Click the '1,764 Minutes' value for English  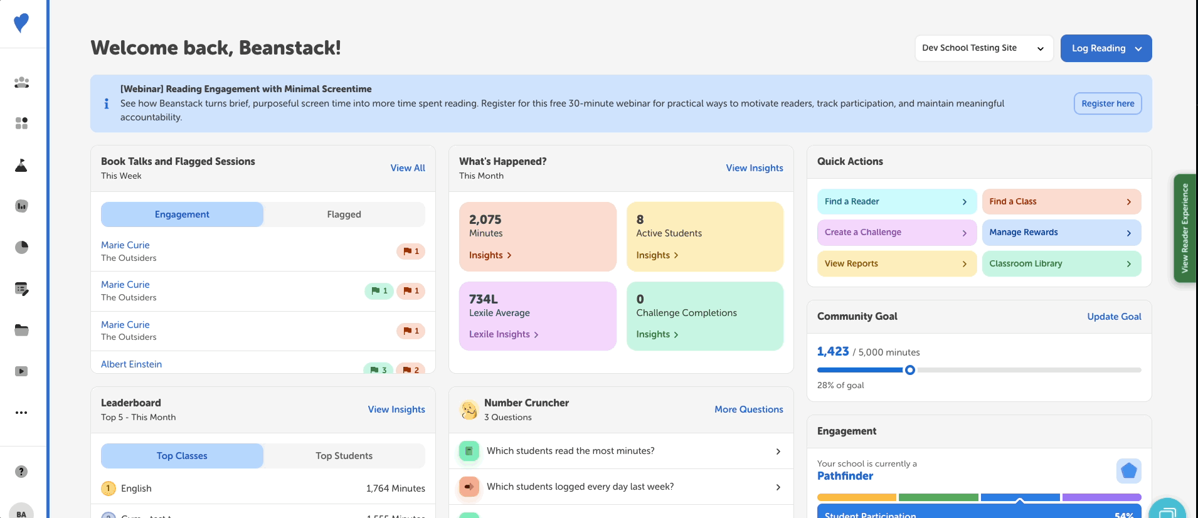tap(396, 489)
